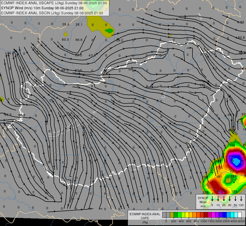Pick the bright magenta CAPE legend swatch
The height and width of the screenshot is (226, 246).
[x=213, y=215]
